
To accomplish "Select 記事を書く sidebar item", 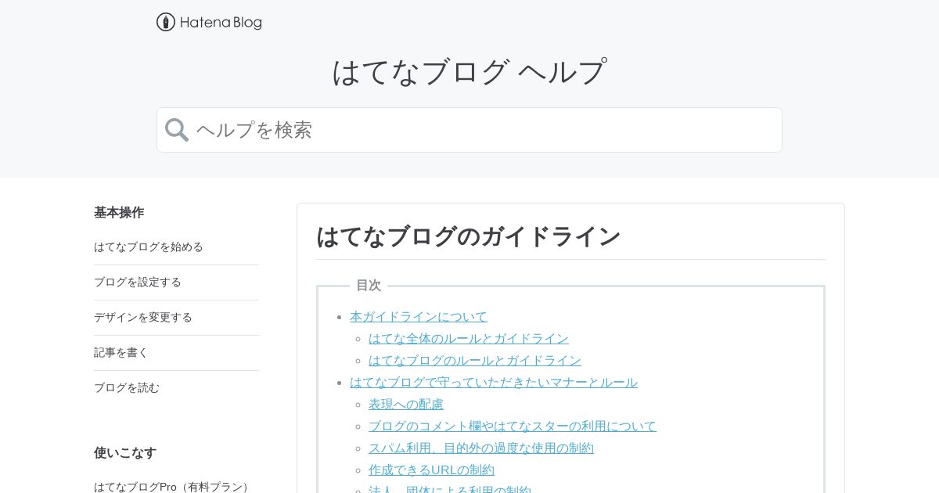I will (x=121, y=352).
